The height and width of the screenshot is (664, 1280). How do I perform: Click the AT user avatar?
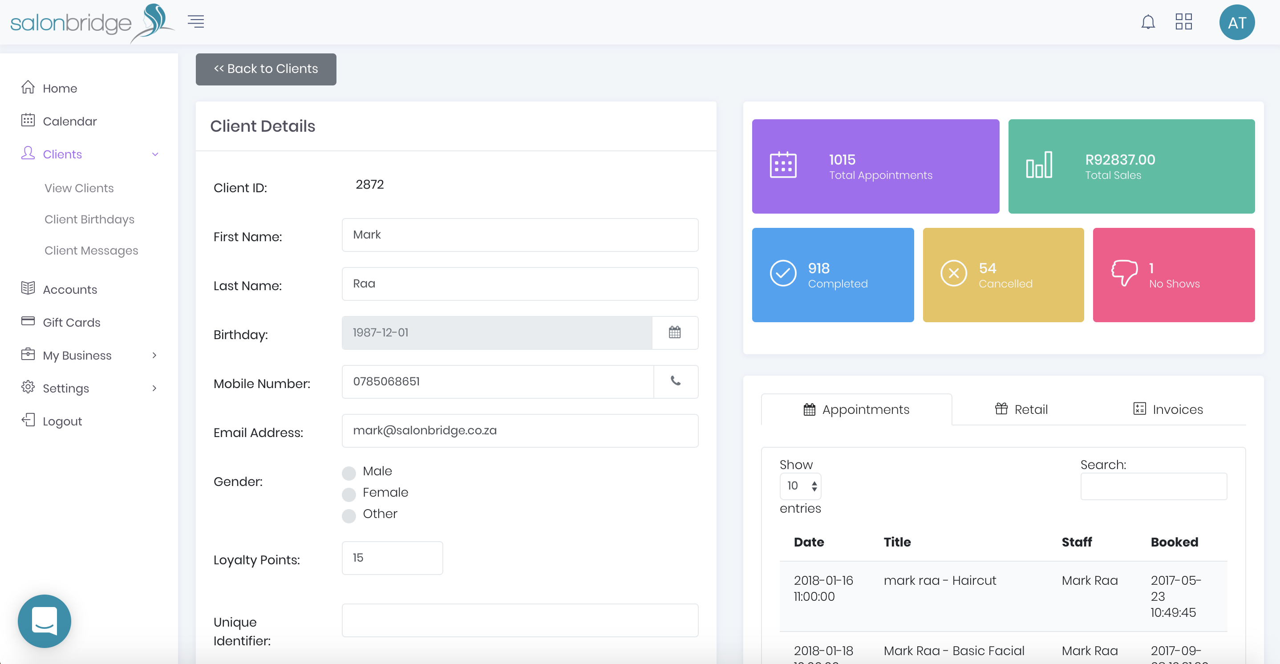[x=1236, y=22]
